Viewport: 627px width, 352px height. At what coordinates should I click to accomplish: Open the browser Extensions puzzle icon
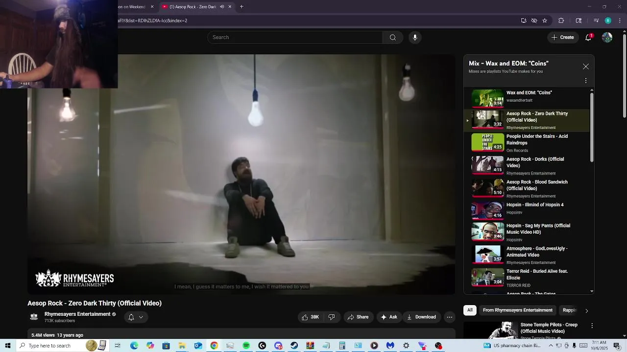[x=561, y=21]
